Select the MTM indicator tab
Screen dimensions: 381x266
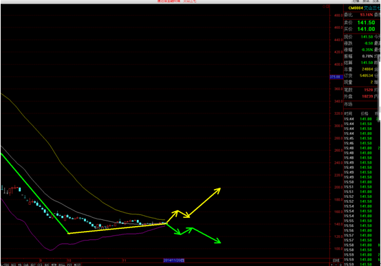[x=54, y=265]
